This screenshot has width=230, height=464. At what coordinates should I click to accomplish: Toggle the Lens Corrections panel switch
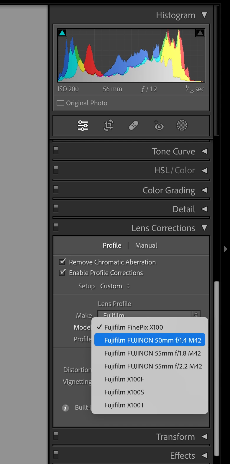click(56, 227)
